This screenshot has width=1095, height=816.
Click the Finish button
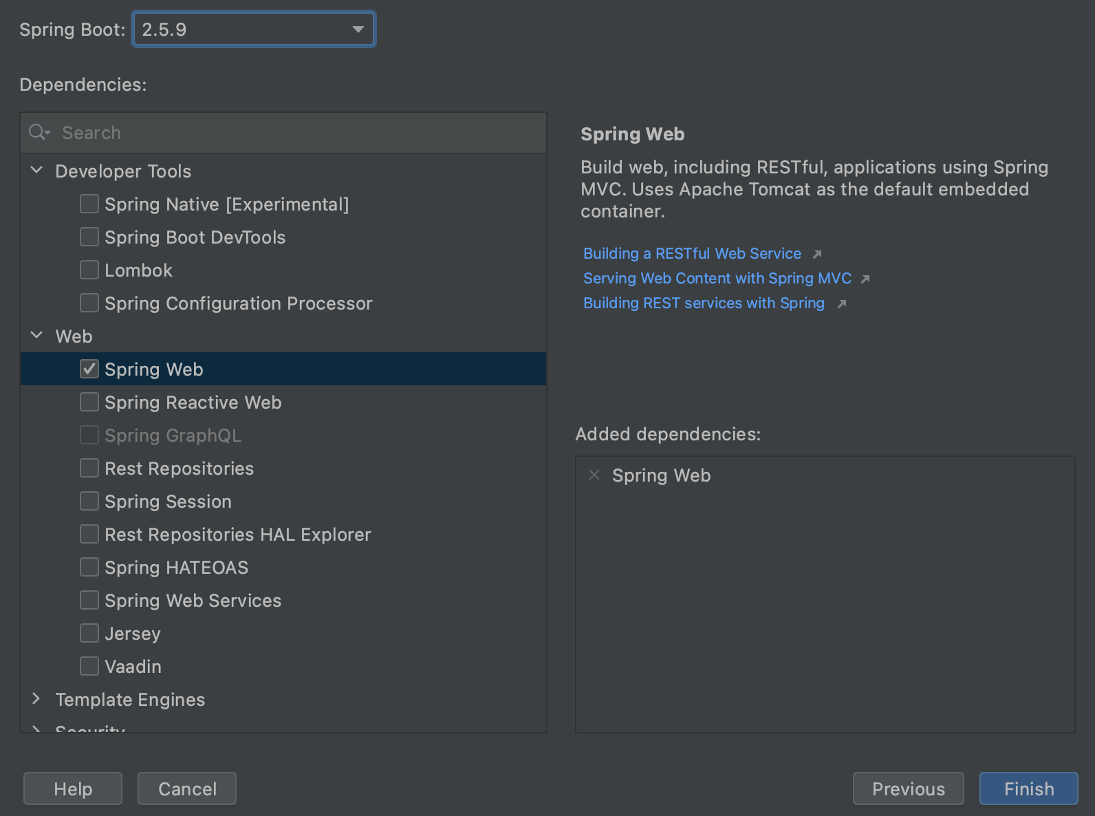[1029, 788]
